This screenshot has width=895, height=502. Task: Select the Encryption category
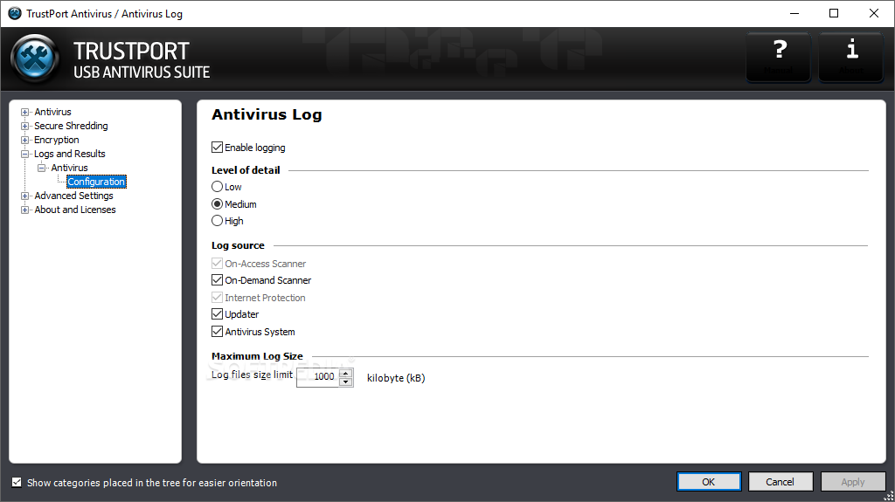57,140
